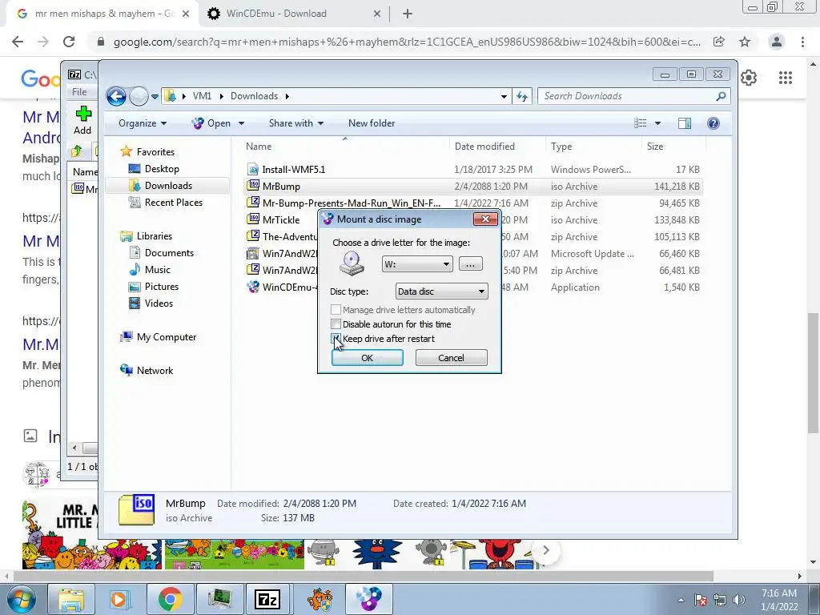Click Open in the Explorer toolbar
This screenshot has width=820, height=615.
212,123
